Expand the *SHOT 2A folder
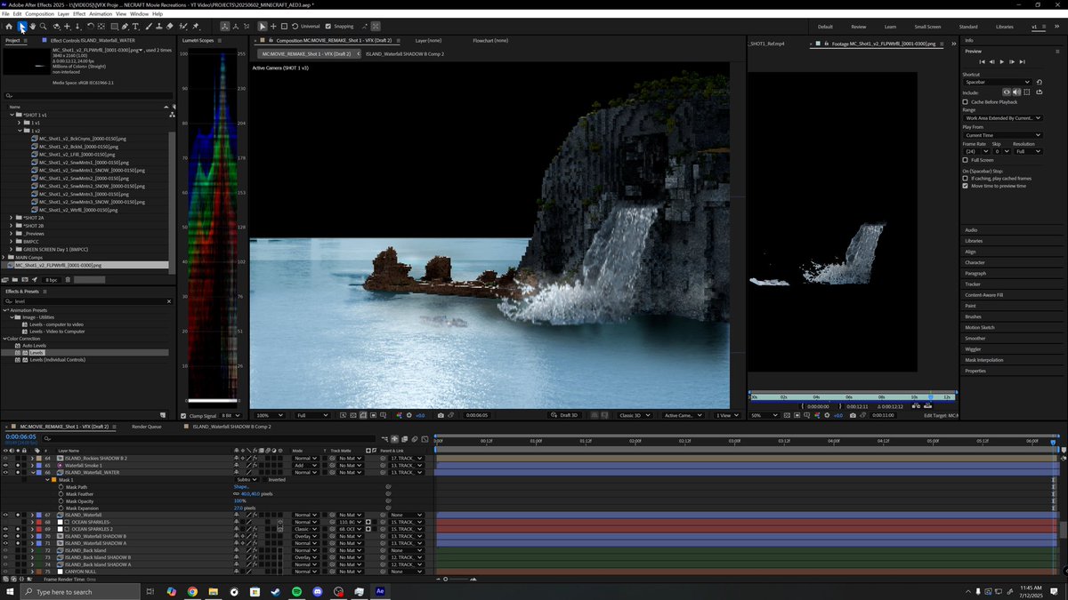Viewport: 1068px width, 600px height. [12, 218]
